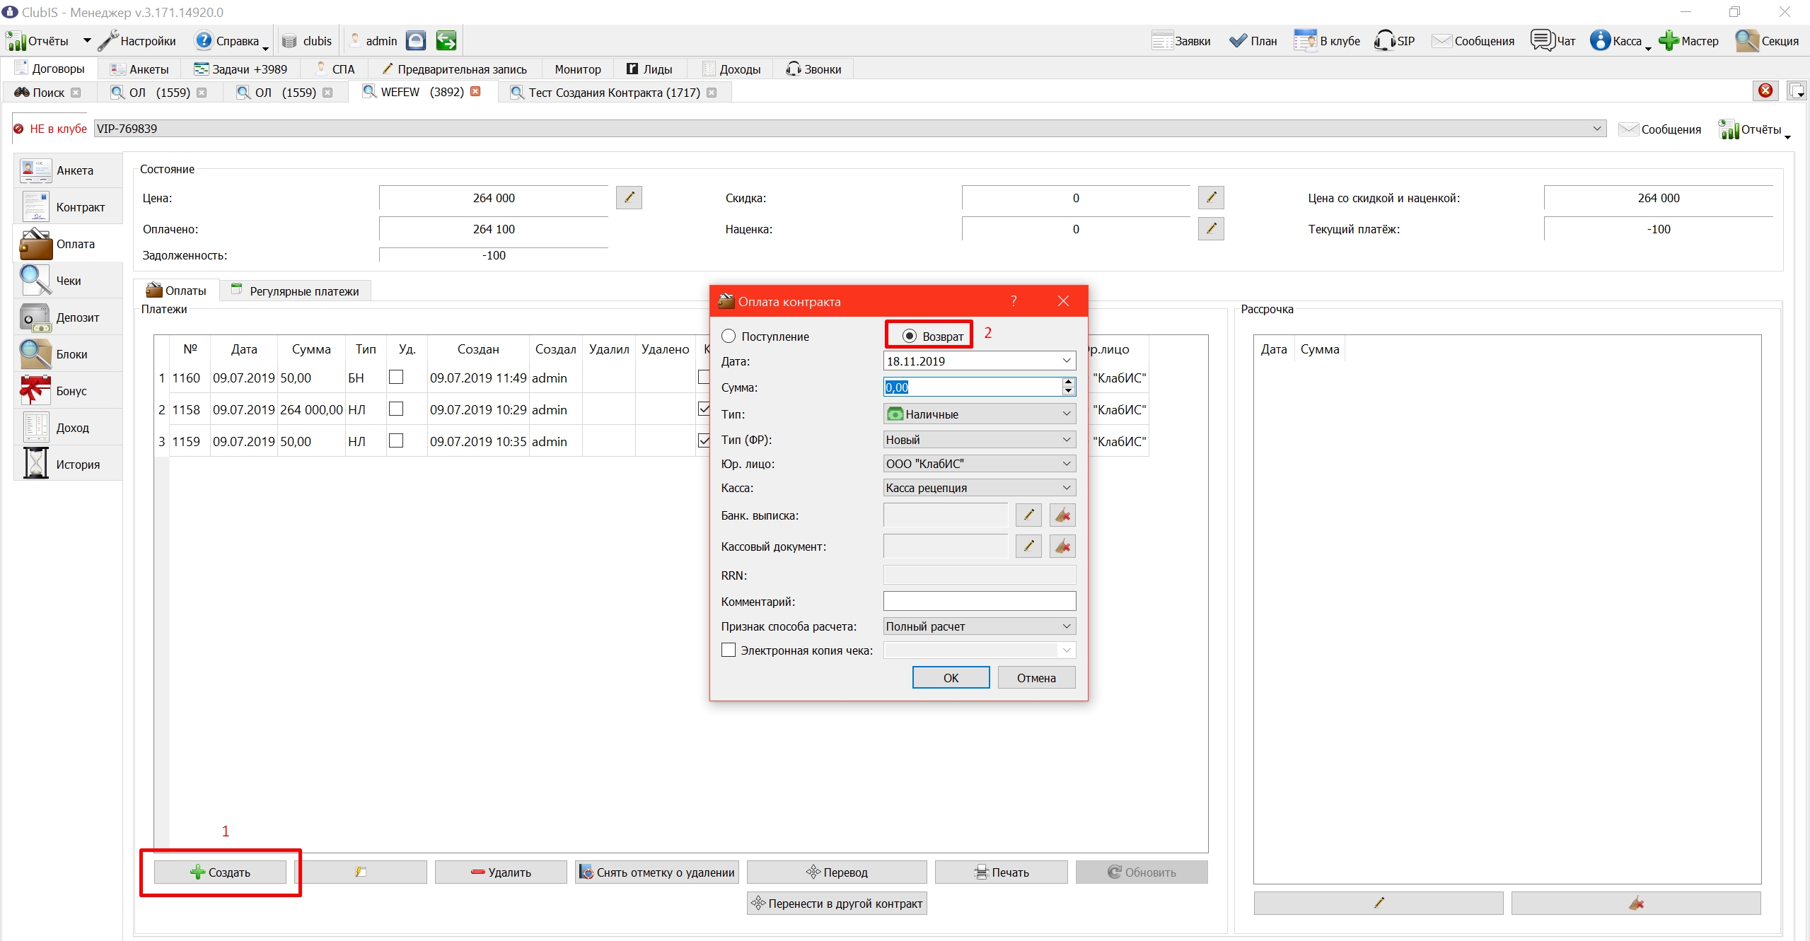Open the Сообщения envelope in toolbar
This screenshot has width=1810, height=941.
coord(1473,40)
